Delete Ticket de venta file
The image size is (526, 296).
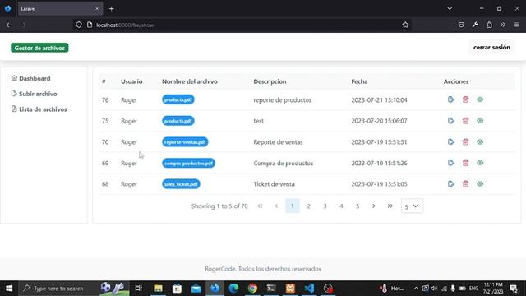465,184
